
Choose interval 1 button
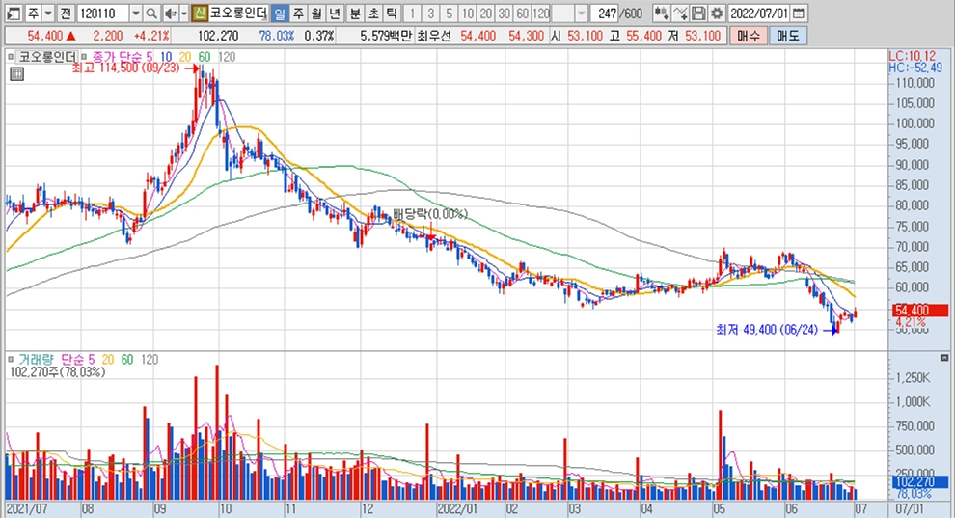coord(412,13)
